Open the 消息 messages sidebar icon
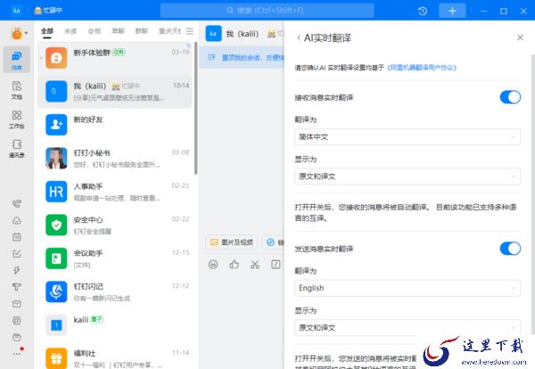Viewport: 535px width, 369px height. click(x=16, y=60)
